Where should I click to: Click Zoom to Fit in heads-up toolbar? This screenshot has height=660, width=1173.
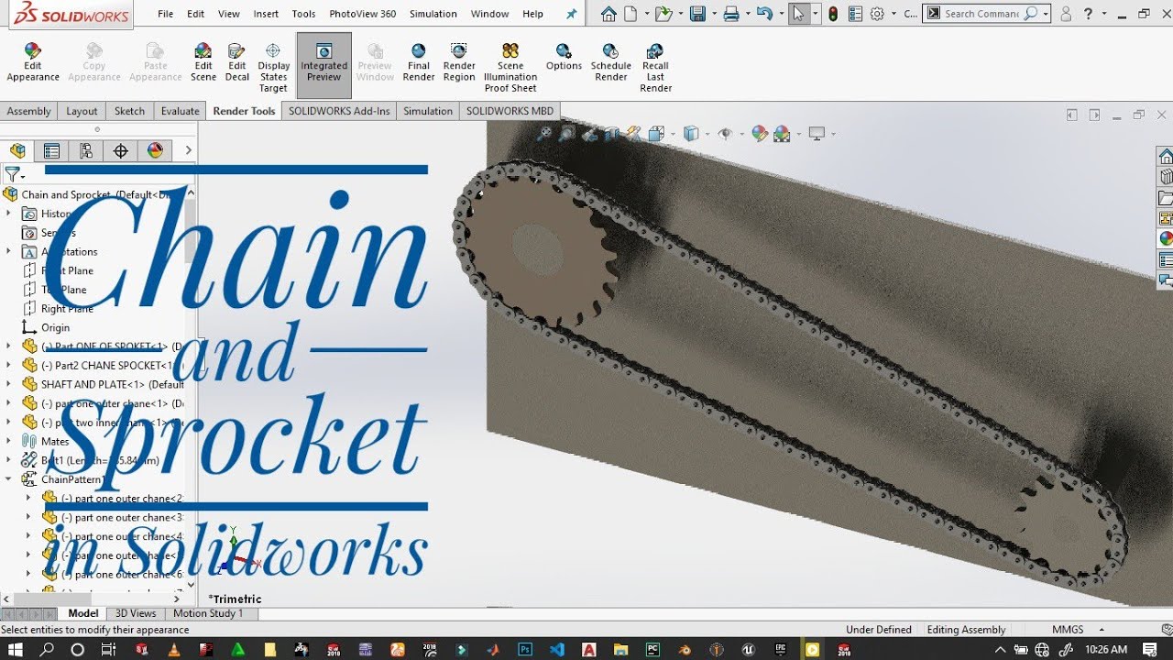544,134
